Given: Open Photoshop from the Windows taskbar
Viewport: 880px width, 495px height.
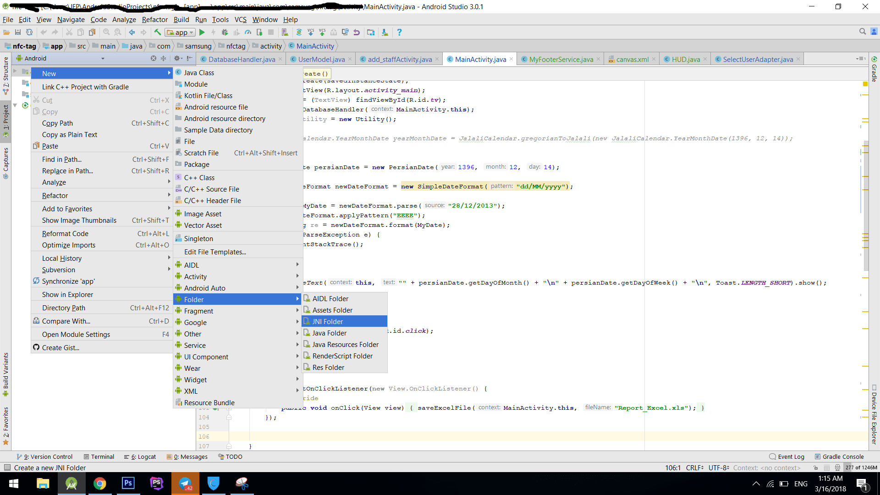Looking at the screenshot, I should pyautogui.click(x=128, y=484).
